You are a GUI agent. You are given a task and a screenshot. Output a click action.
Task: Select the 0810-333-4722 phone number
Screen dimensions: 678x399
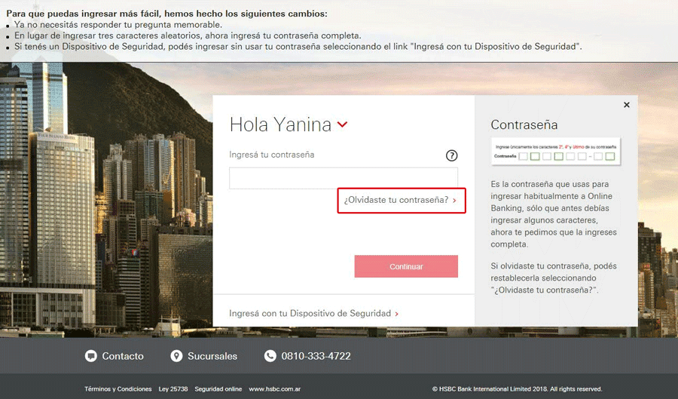(x=316, y=356)
